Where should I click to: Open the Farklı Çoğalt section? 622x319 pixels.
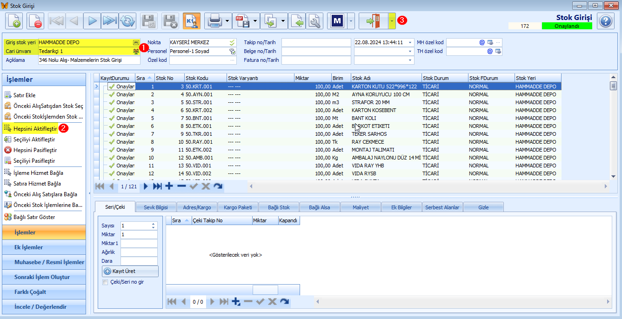pyautogui.click(x=44, y=292)
